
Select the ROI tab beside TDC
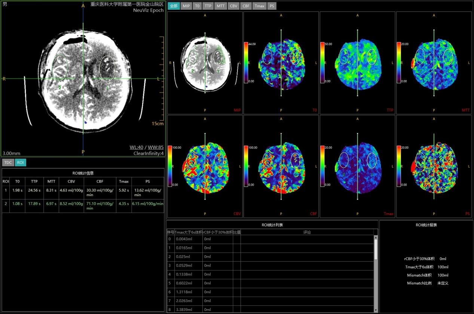coord(21,162)
